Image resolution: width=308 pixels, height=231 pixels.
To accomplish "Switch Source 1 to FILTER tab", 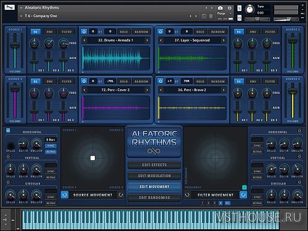I will (67, 32).
